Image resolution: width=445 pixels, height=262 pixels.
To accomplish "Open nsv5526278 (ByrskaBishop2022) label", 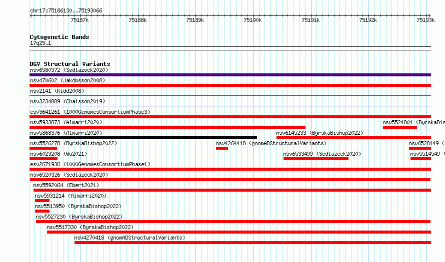I will (73, 143).
